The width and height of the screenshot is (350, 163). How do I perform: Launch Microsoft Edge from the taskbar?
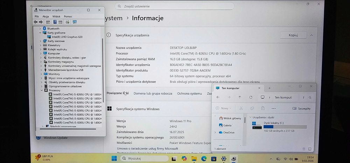click(204, 158)
